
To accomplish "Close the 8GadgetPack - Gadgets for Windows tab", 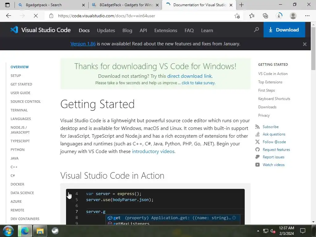I will [157, 5].
